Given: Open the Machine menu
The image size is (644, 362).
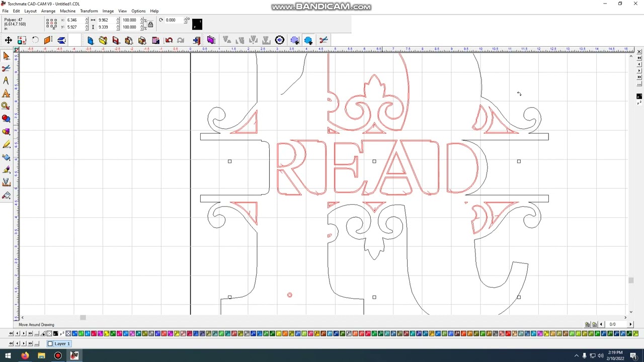Looking at the screenshot, I should (67, 11).
